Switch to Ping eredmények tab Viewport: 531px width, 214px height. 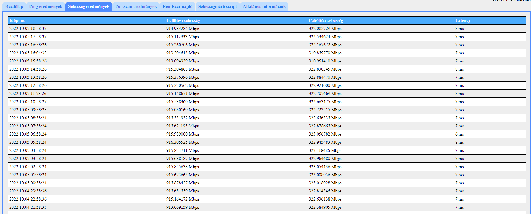(x=46, y=6)
